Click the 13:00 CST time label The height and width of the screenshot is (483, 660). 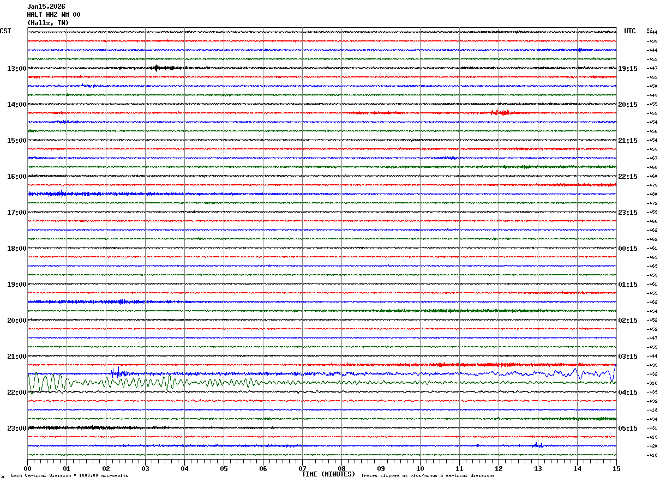(x=16, y=68)
